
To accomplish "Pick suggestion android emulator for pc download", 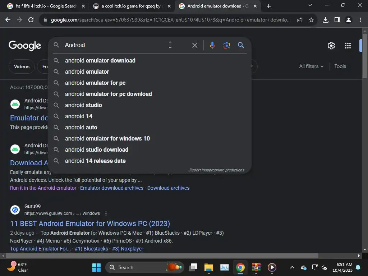I will [x=149, y=94].
